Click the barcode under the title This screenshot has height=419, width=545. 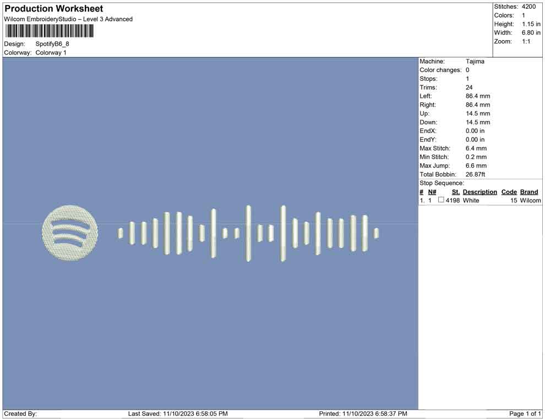tap(50, 31)
